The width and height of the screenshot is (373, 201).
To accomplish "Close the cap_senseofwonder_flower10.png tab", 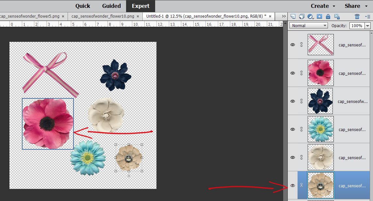I will pyautogui.click(x=138, y=16).
